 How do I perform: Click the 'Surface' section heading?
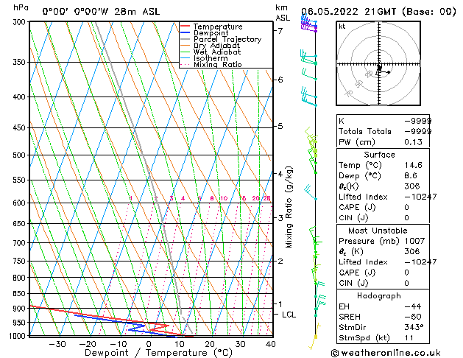379,155
